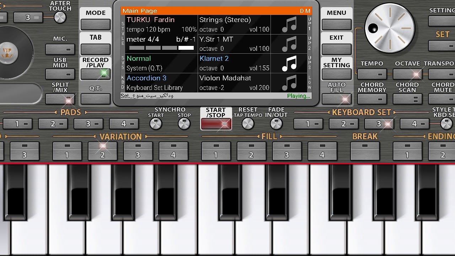Trigger Fill 2

(x=251, y=151)
